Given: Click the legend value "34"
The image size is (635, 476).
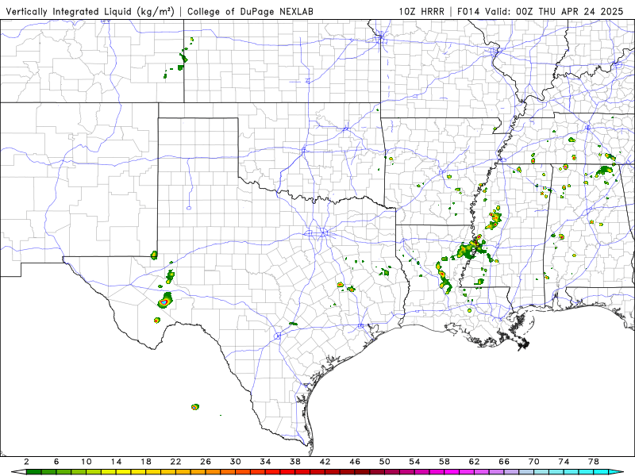Looking at the screenshot, I should [x=266, y=462].
